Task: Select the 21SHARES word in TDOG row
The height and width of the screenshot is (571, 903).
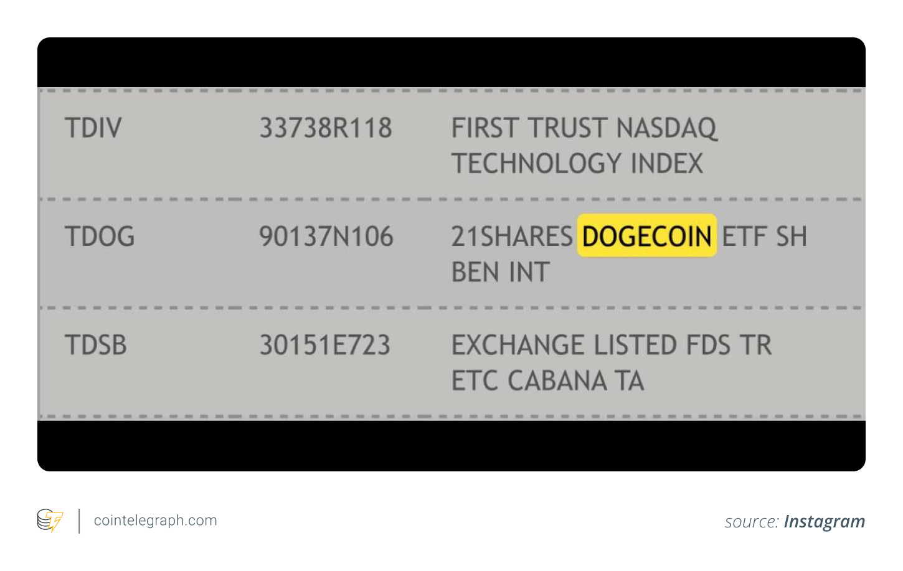Action: (511, 237)
